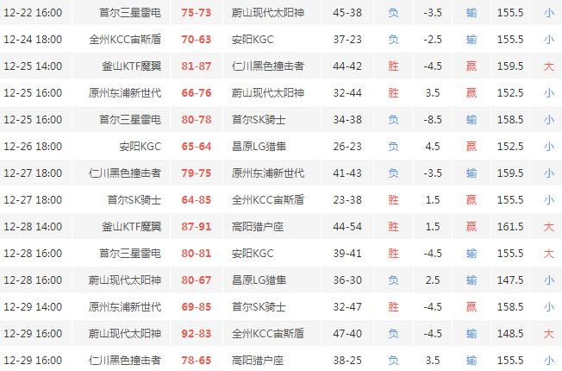Select halftime score 32-47
Image resolution: width=562 pixels, height=371 pixels.
tap(347, 307)
